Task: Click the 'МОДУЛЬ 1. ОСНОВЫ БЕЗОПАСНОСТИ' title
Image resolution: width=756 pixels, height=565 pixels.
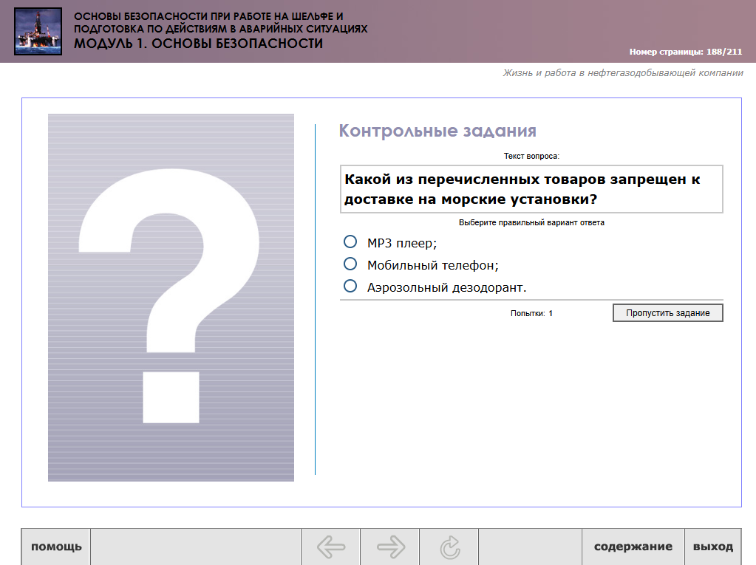Action: 198,44
